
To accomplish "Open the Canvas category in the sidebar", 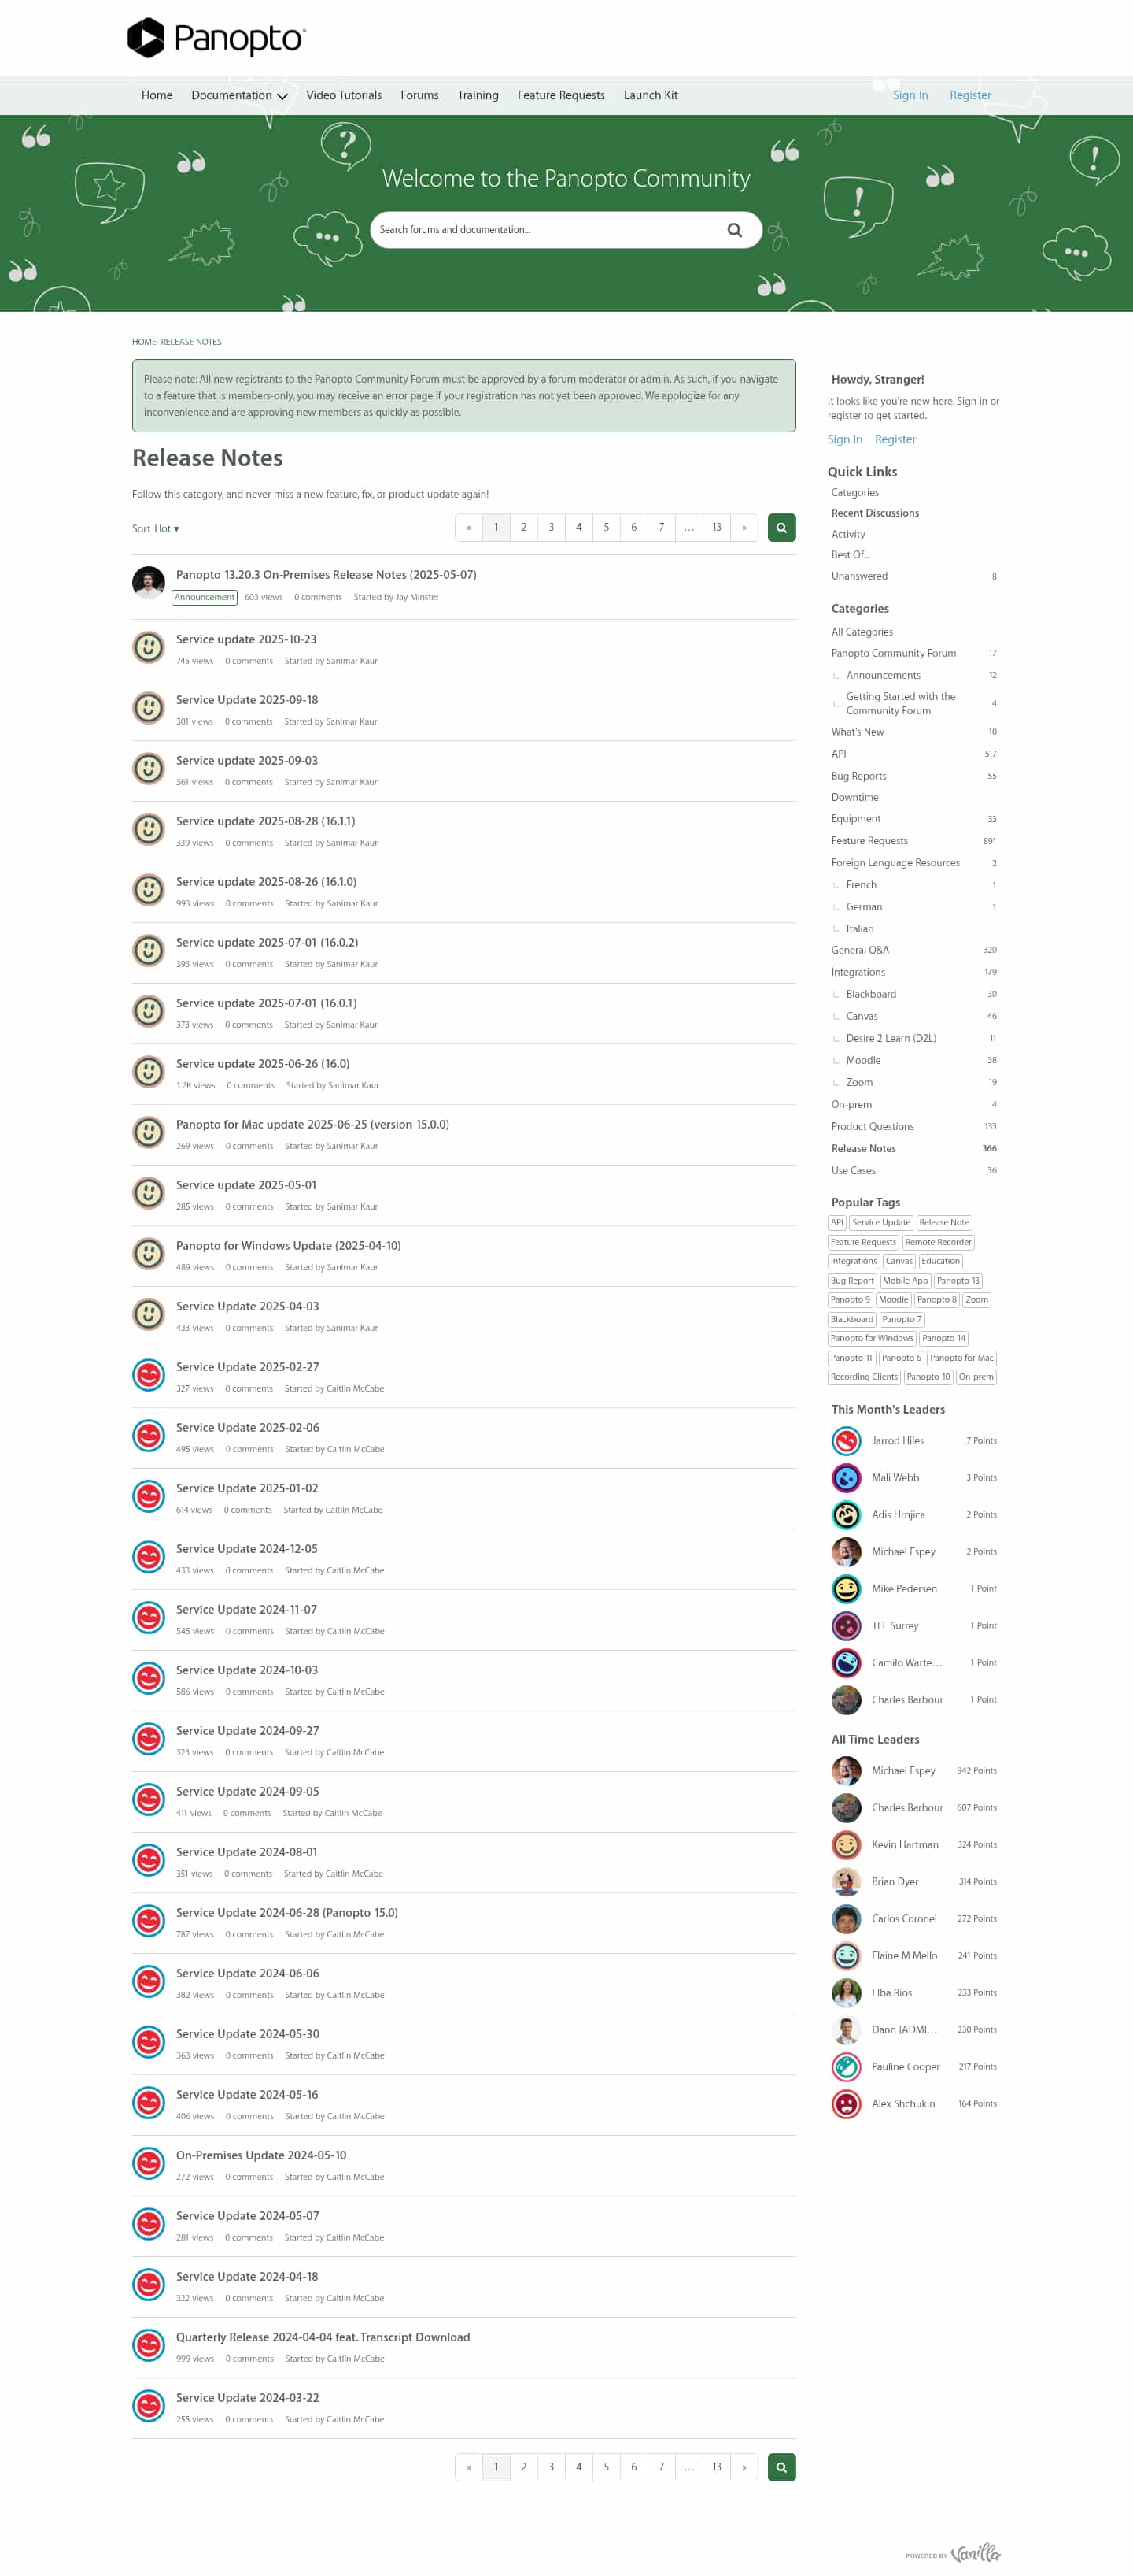I will (x=862, y=1016).
